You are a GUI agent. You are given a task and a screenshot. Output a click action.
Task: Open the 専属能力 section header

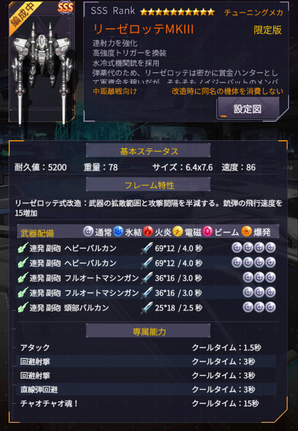(x=148, y=331)
